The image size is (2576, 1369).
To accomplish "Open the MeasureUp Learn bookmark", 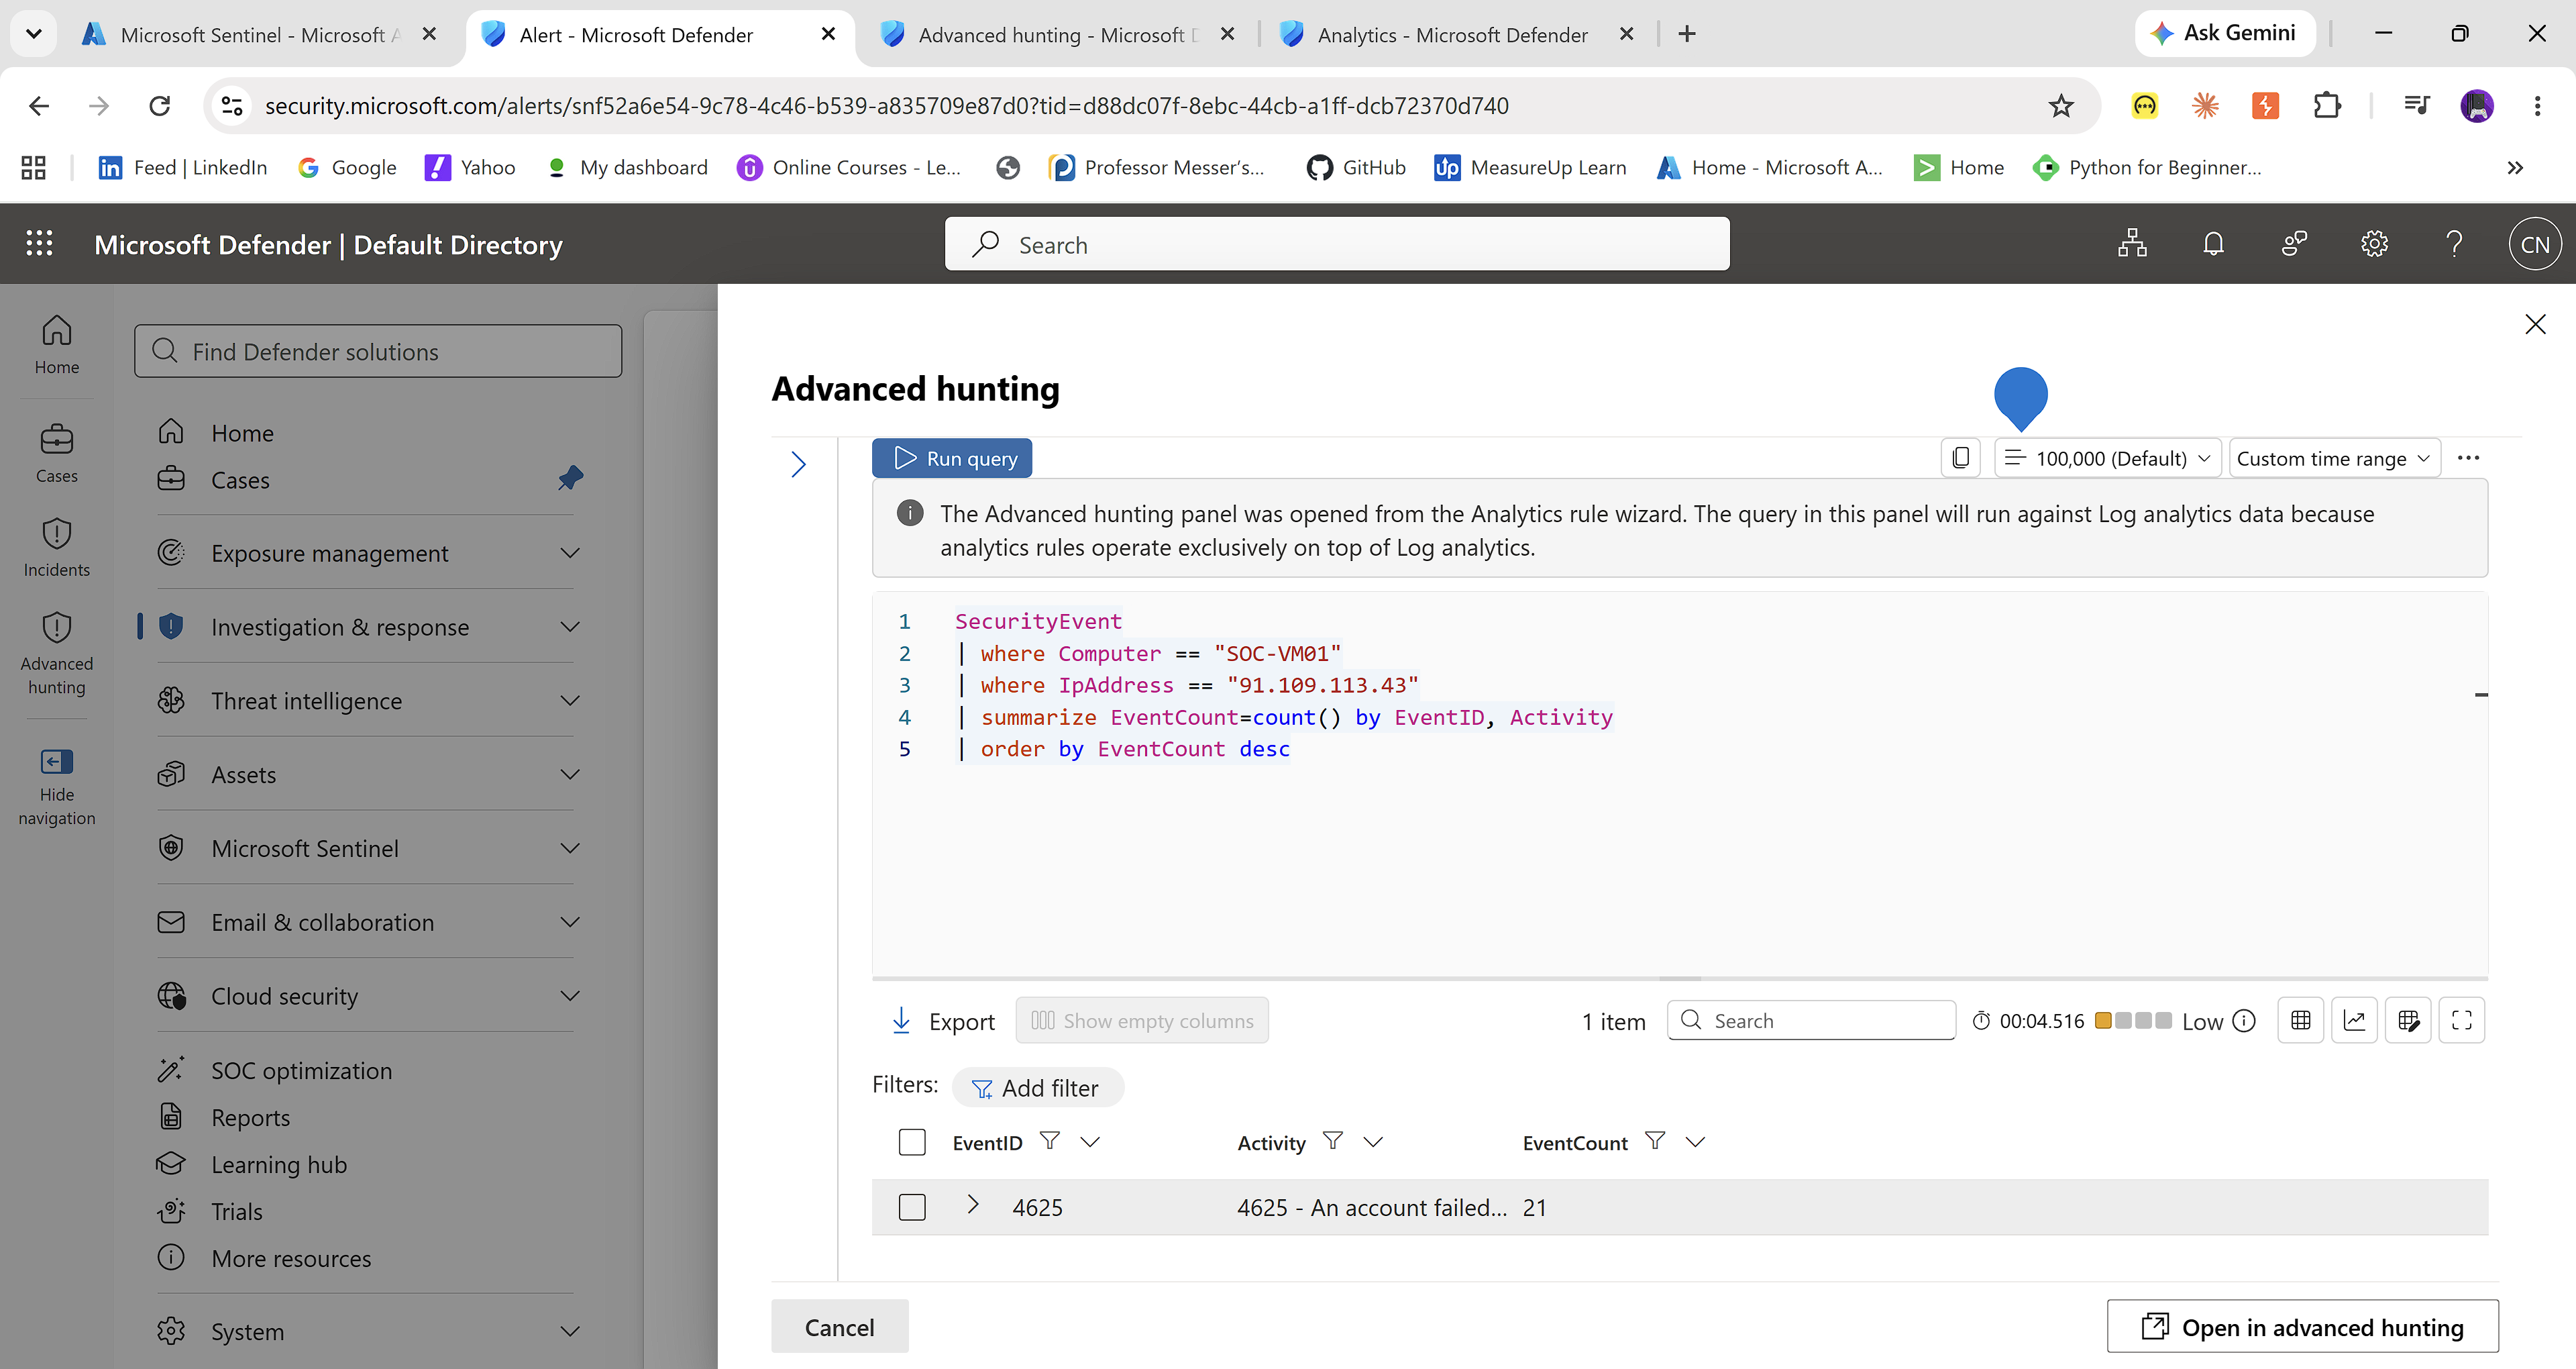I will coord(1530,167).
